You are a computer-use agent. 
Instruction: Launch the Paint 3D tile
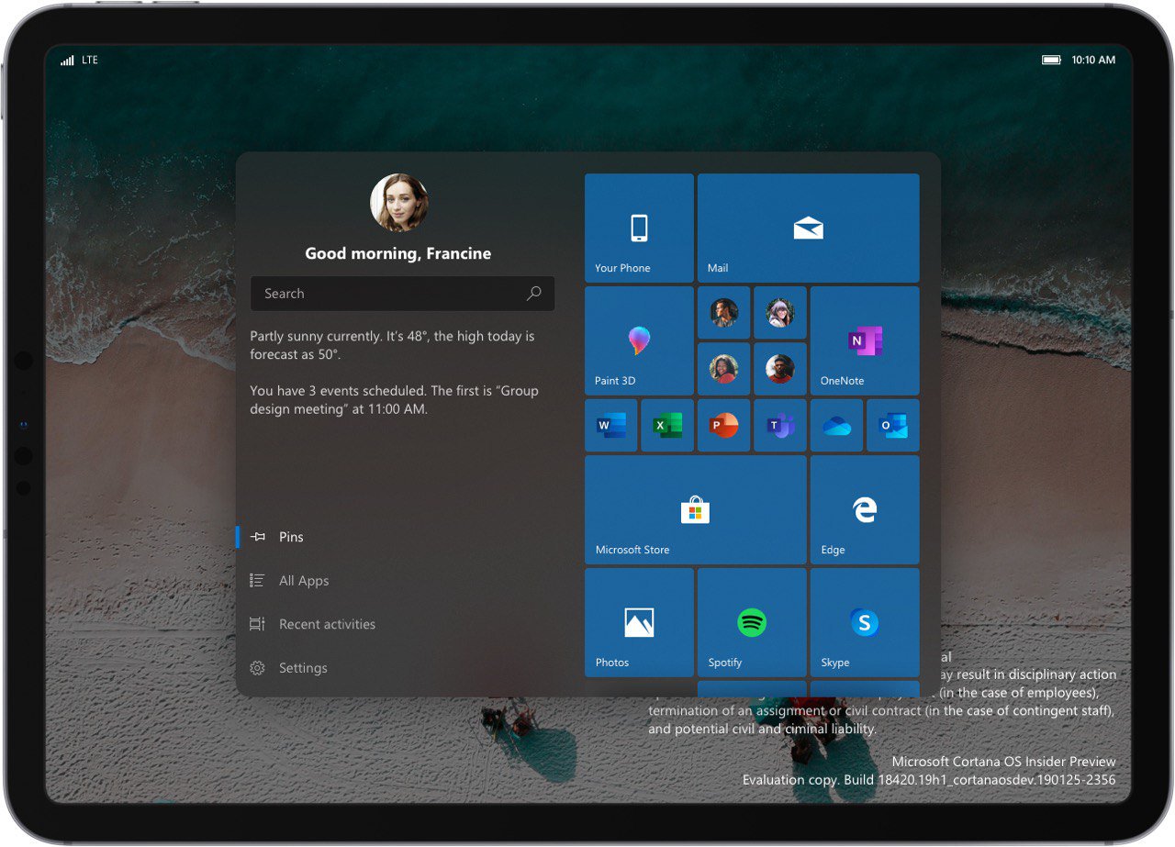click(x=639, y=340)
